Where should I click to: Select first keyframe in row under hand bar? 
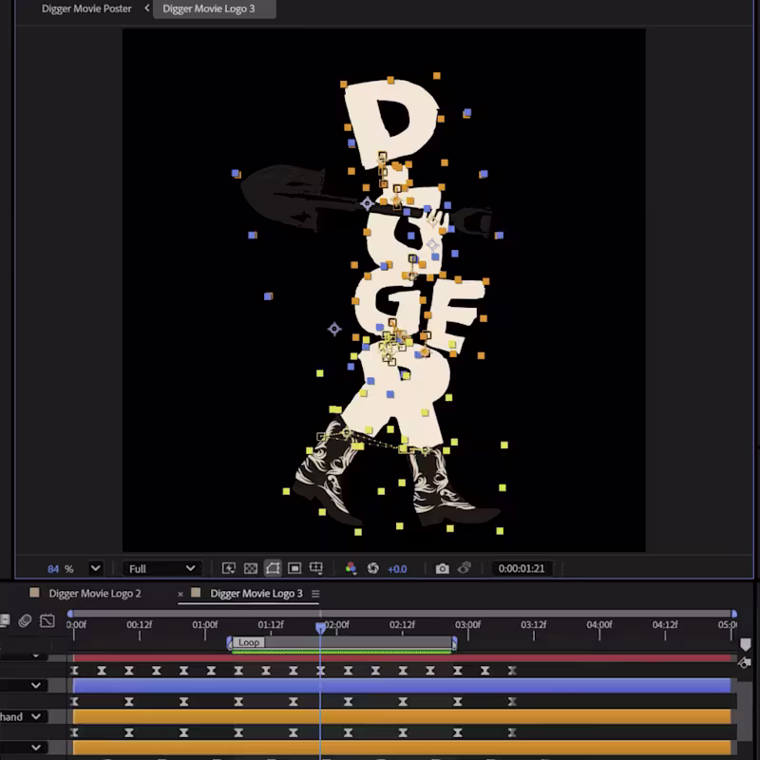tap(74, 732)
